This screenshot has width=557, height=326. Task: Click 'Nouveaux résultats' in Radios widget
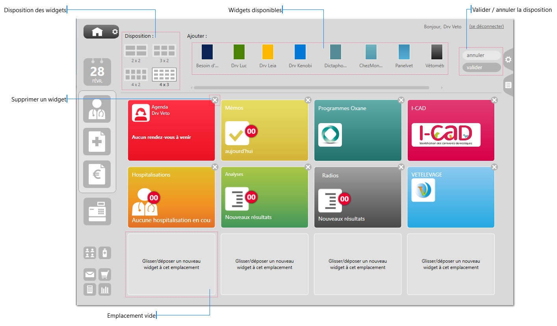tap(342, 219)
